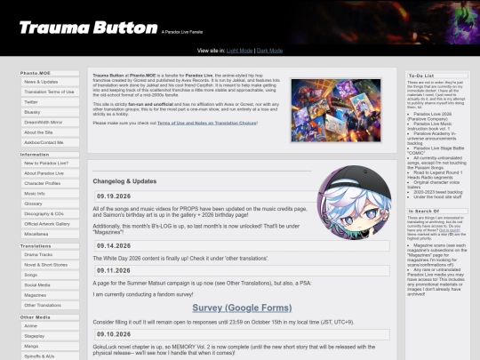Viewport: 480px width, 360px height.
Task: Switch the site to Light Mode
Action: 239,51
